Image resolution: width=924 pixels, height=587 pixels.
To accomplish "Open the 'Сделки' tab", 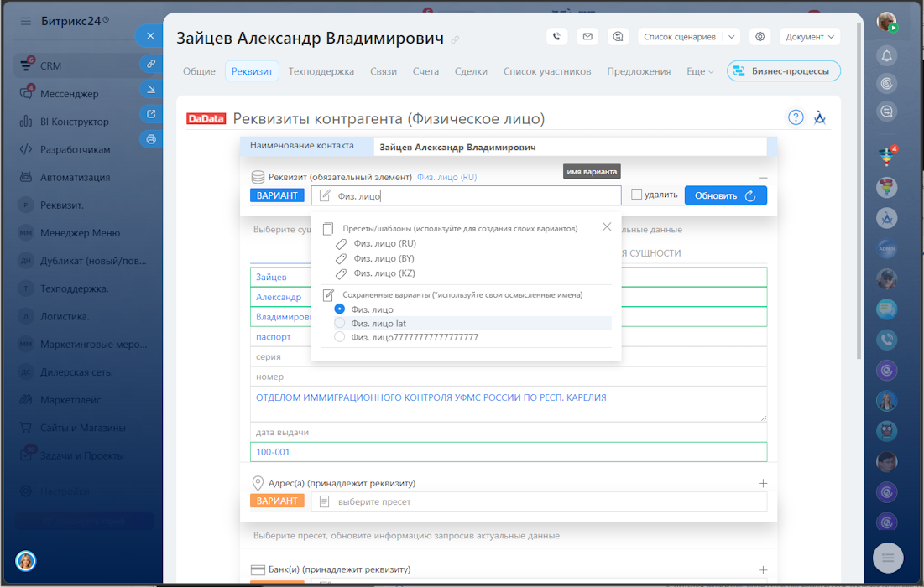I will pos(471,71).
